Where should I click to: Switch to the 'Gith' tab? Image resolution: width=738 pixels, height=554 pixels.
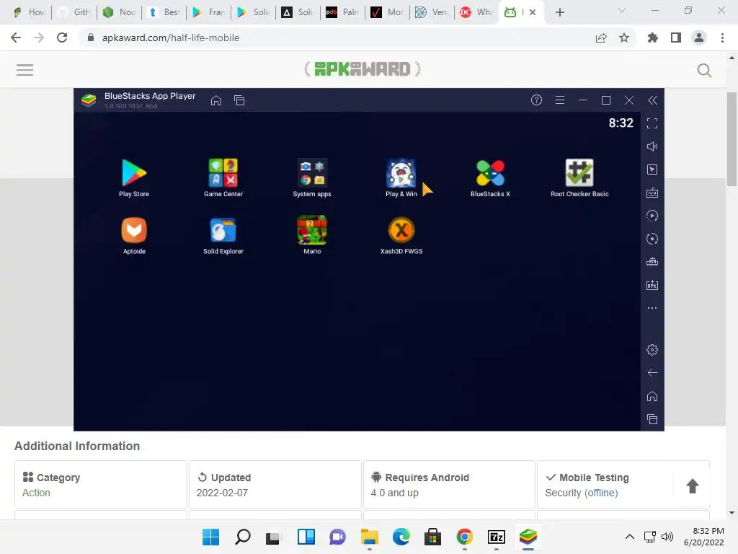coord(74,12)
